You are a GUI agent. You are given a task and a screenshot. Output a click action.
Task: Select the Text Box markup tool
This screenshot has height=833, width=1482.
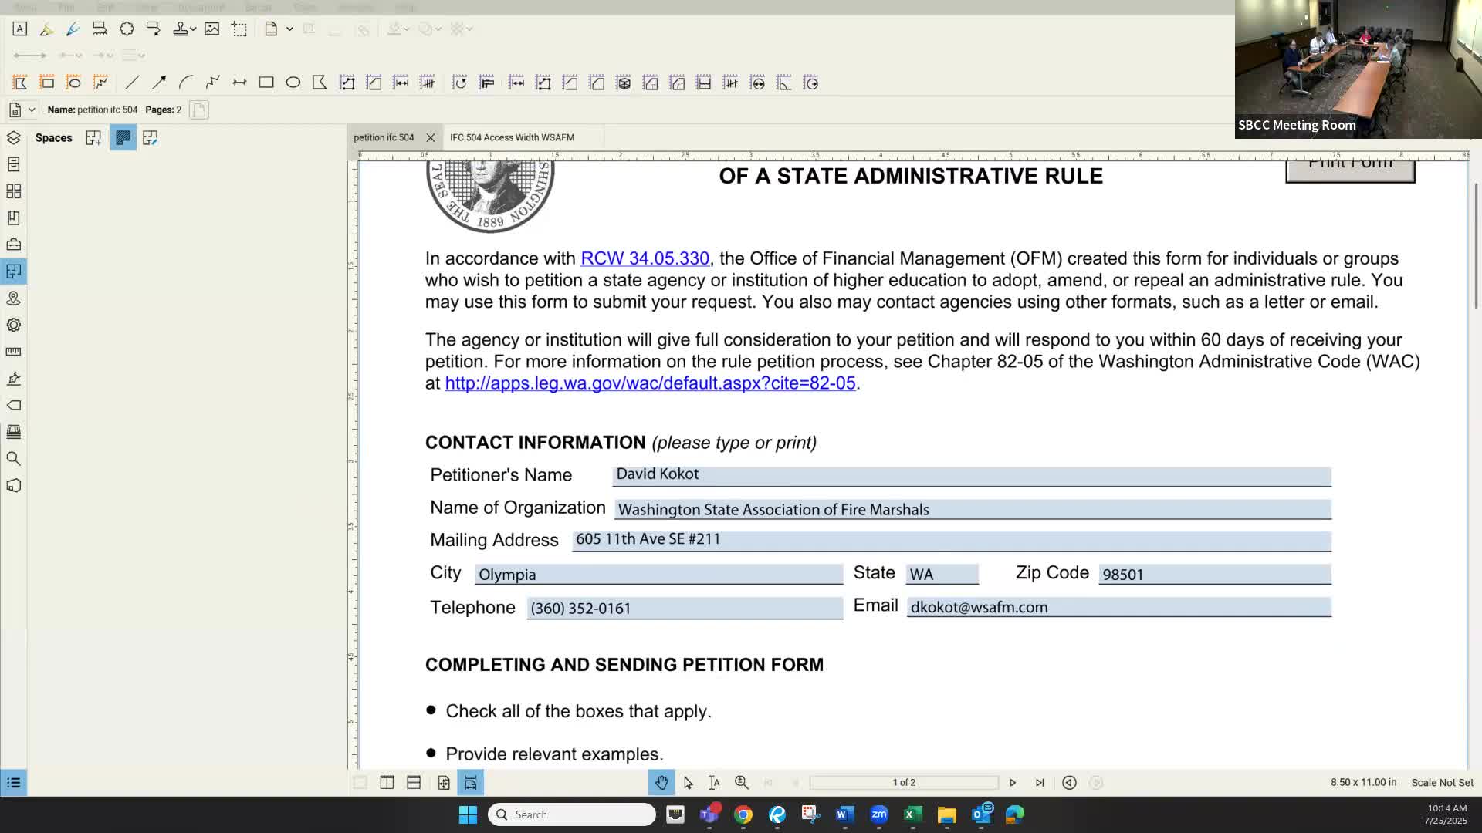coord(20,29)
